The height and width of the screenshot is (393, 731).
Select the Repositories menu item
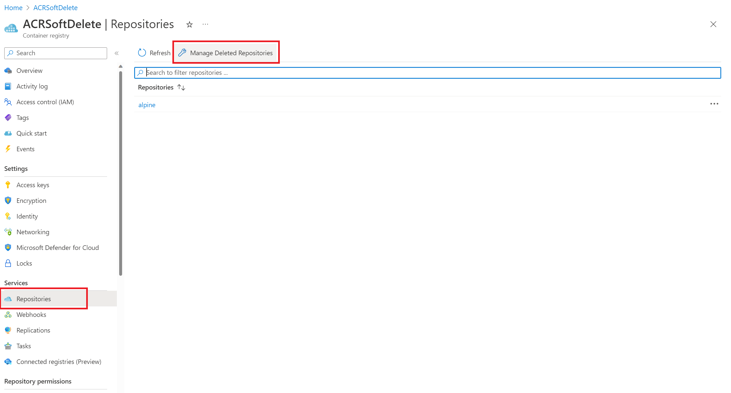coord(33,299)
